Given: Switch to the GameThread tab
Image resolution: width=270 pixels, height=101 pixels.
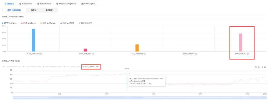Looking at the screenshot, I should tap(26, 3).
